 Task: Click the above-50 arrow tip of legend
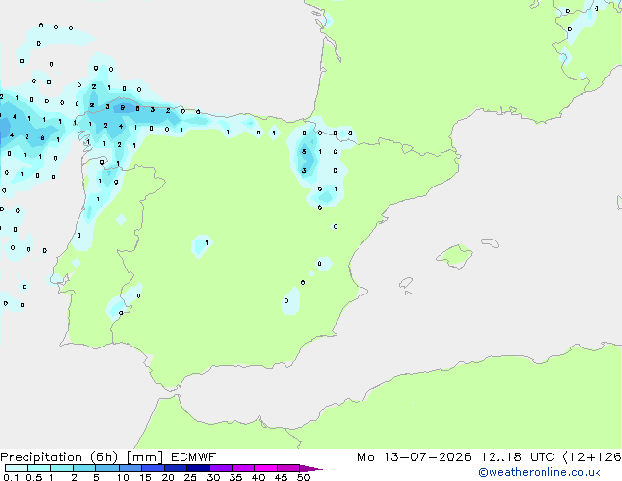(311, 468)
